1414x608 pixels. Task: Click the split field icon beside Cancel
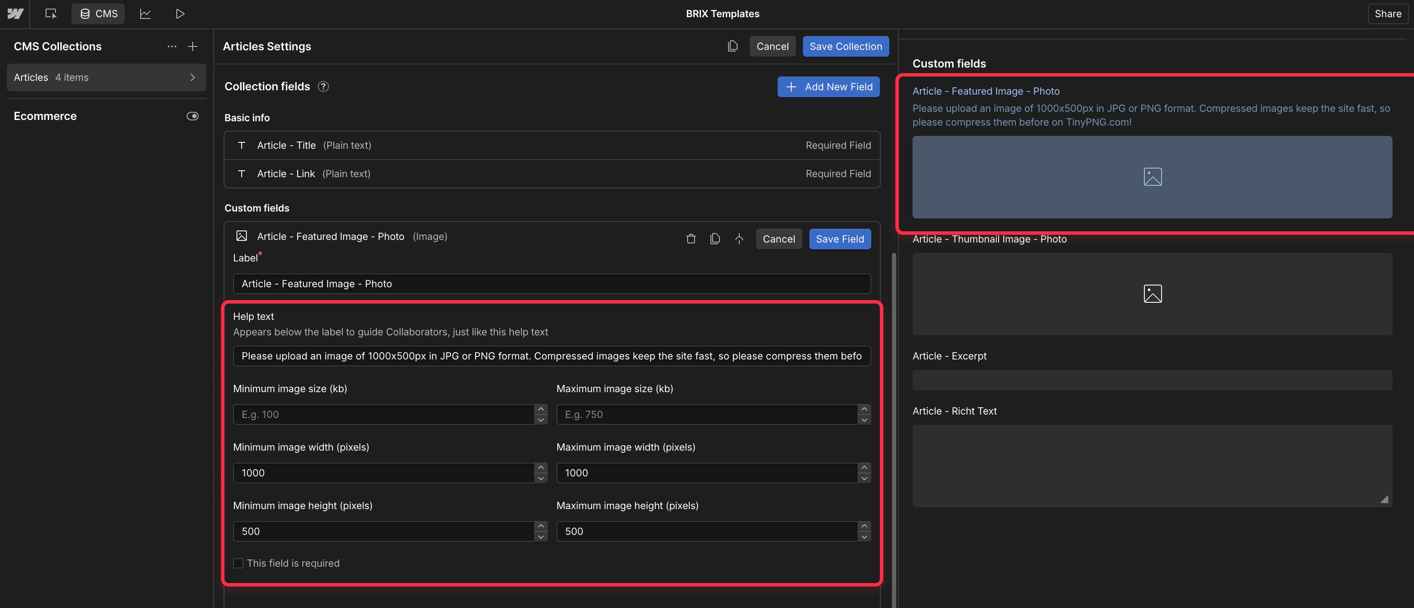739,239
